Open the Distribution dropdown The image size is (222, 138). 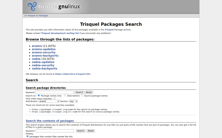pyautogui.click(x=49, y=101)
